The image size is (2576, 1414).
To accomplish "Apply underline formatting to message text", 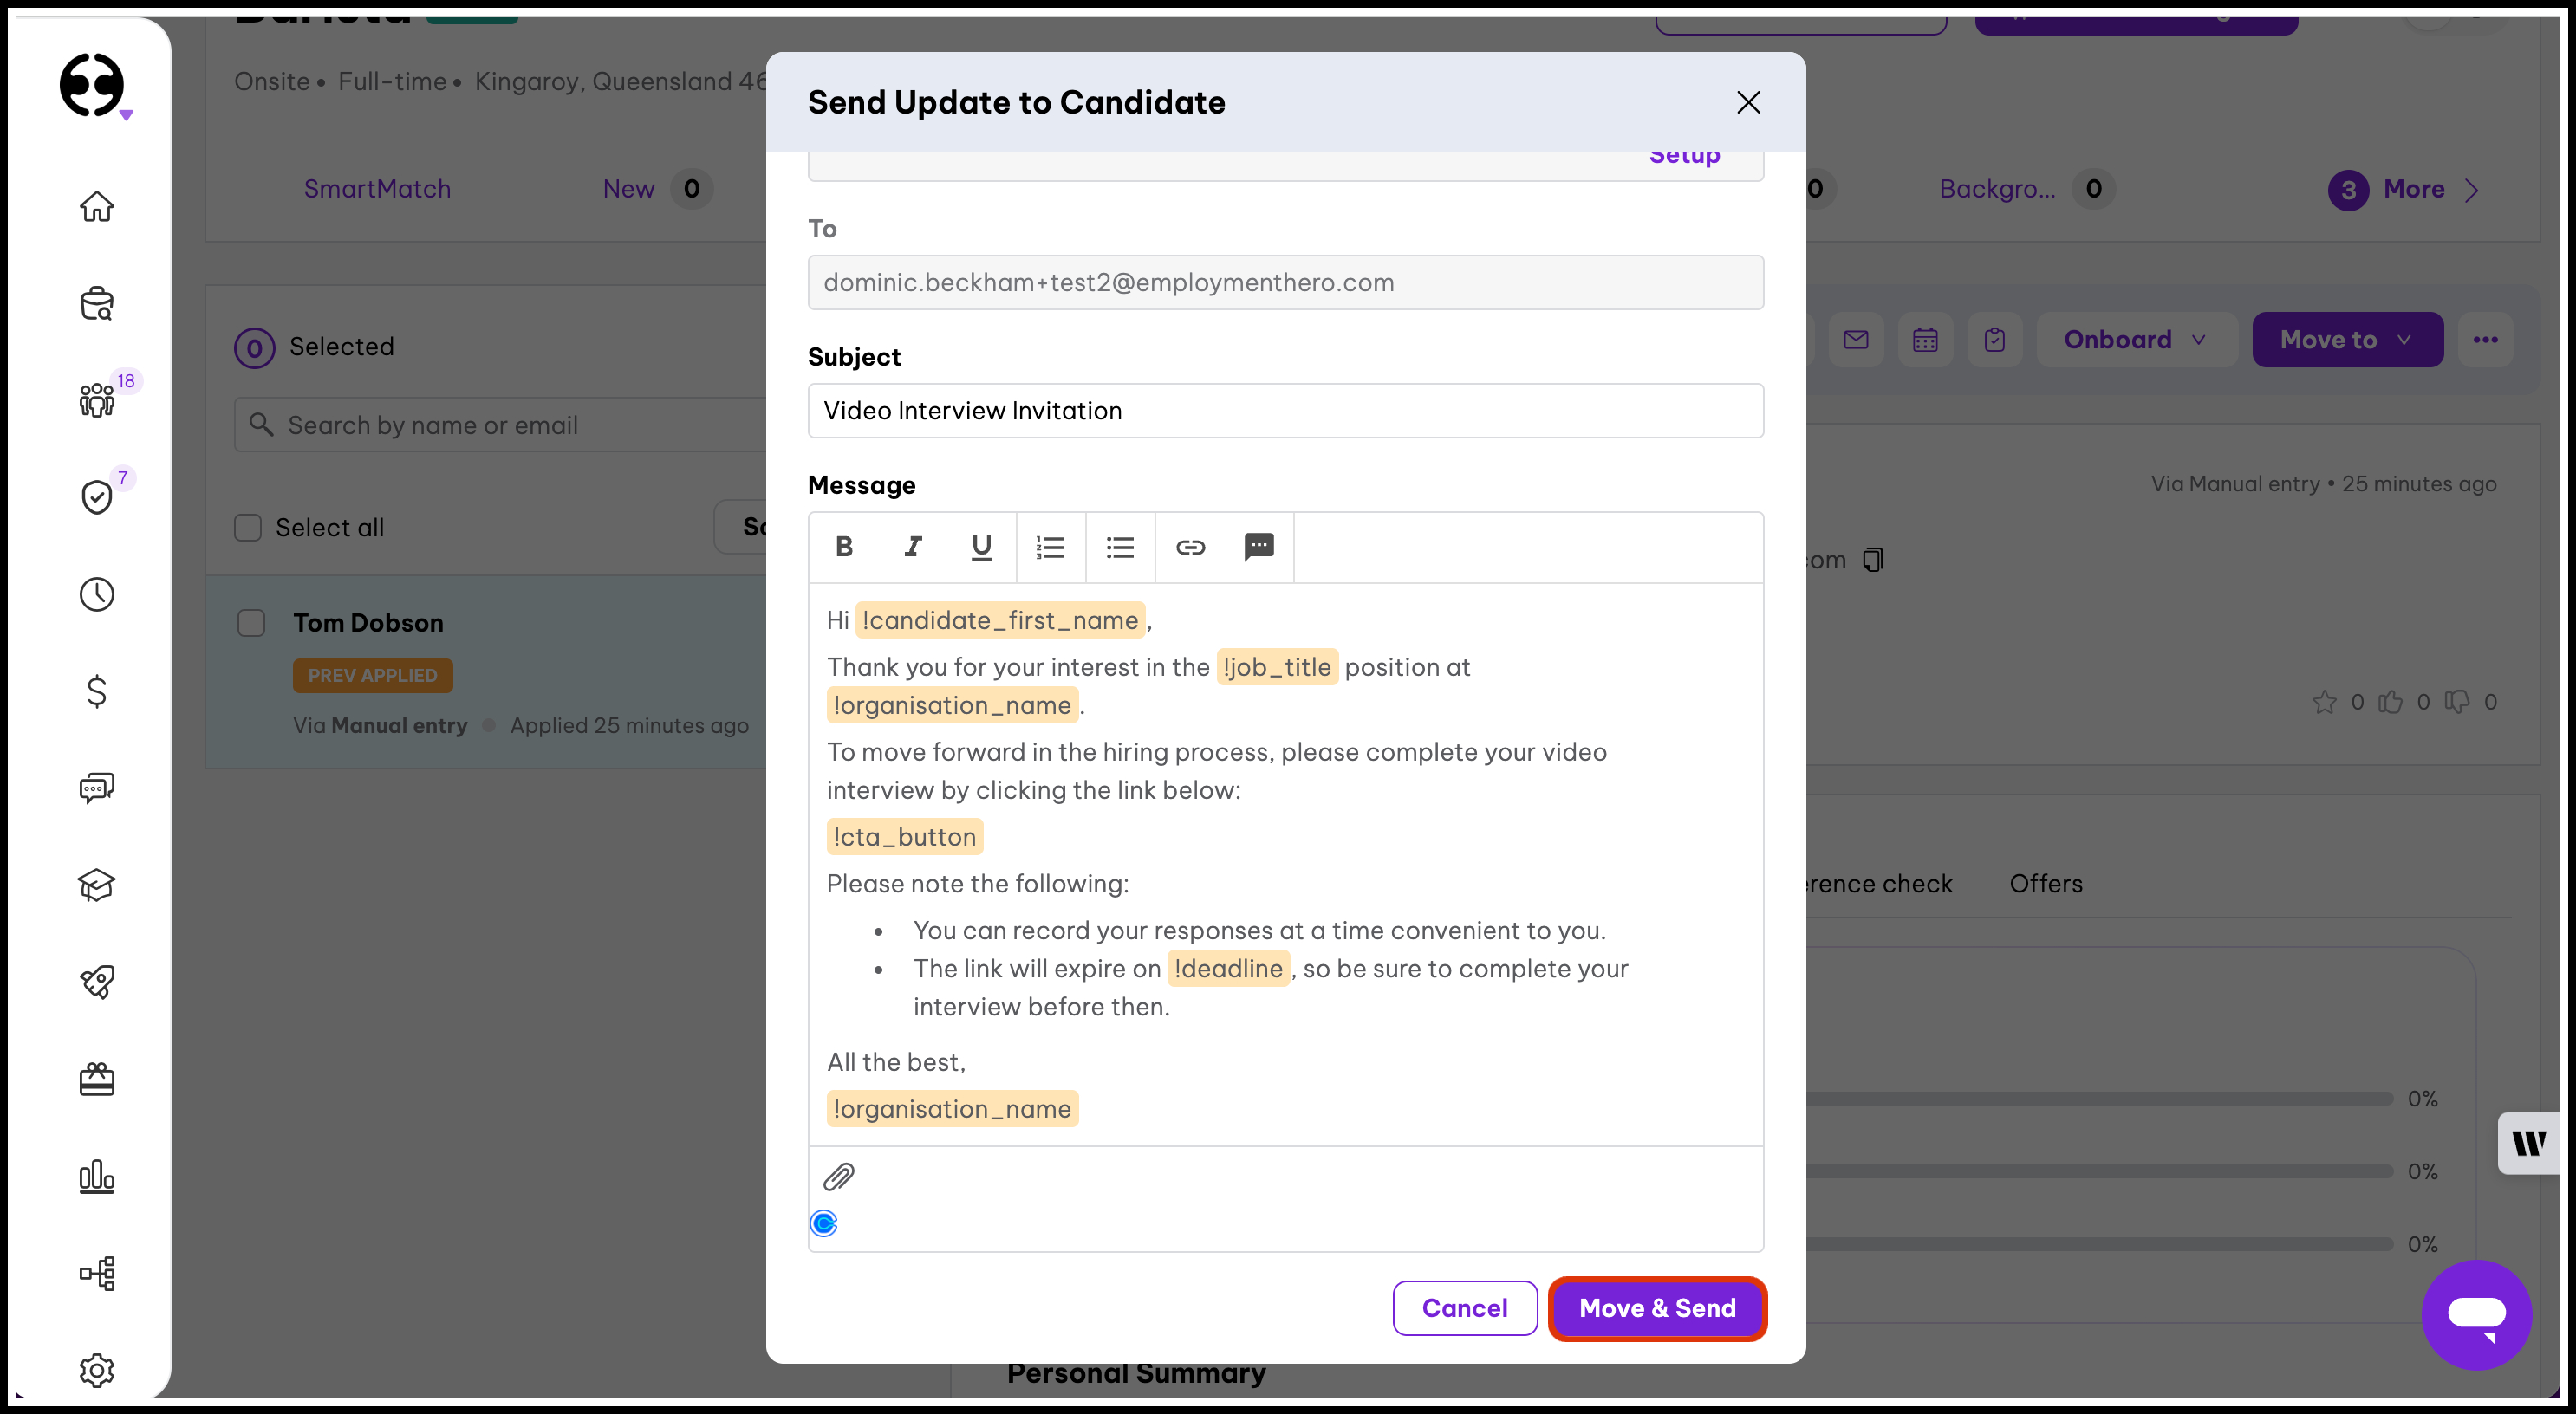I will [x=981, y=547].
